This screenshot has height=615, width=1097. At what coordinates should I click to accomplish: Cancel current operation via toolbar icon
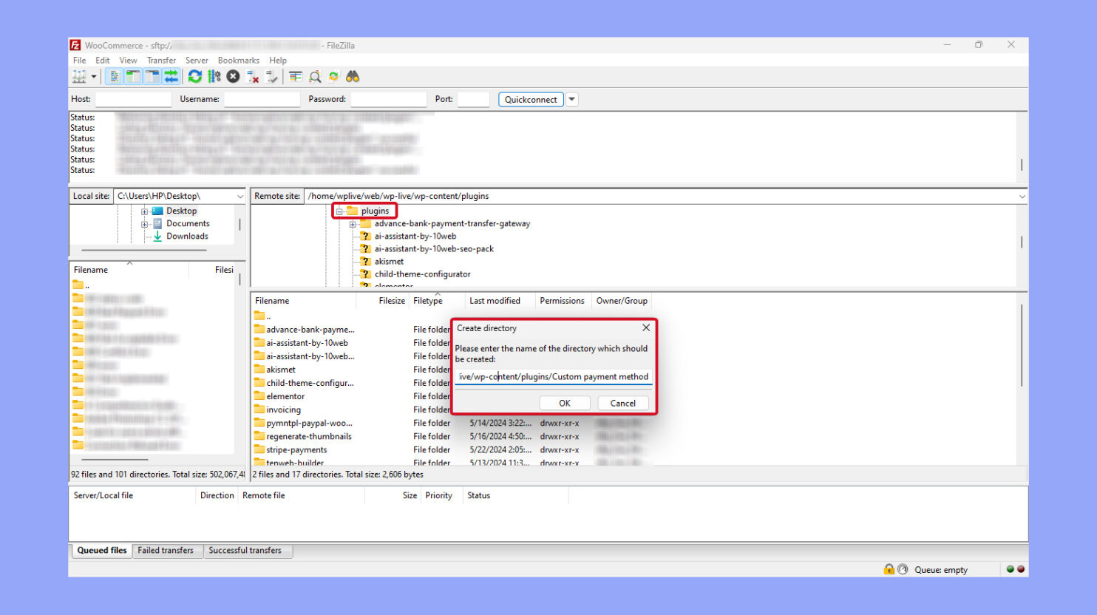point(233,77)
